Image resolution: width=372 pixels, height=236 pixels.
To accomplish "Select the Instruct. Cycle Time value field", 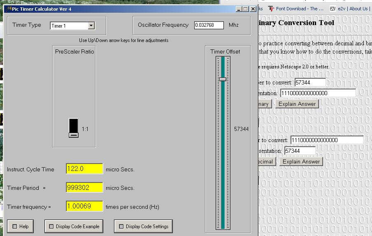I will (x=84, y=169).
